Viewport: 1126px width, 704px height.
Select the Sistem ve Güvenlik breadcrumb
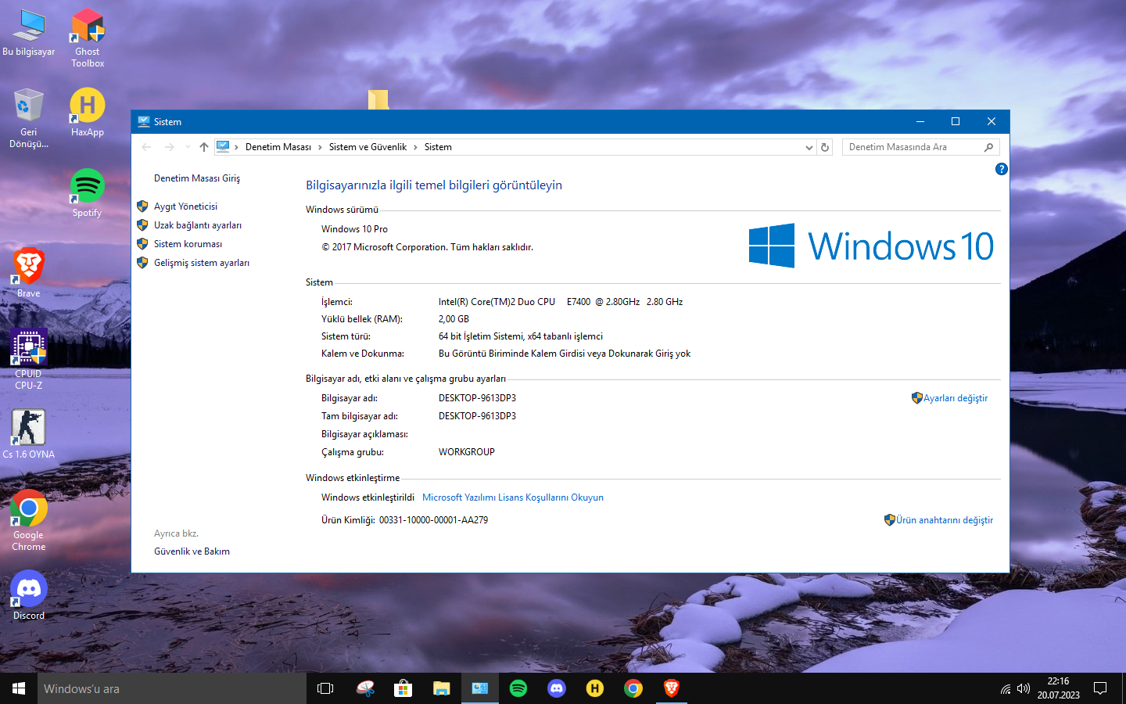tap(368, 147)
